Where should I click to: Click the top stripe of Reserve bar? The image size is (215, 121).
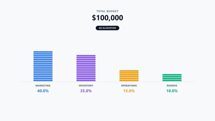click(x=172, y=75)
